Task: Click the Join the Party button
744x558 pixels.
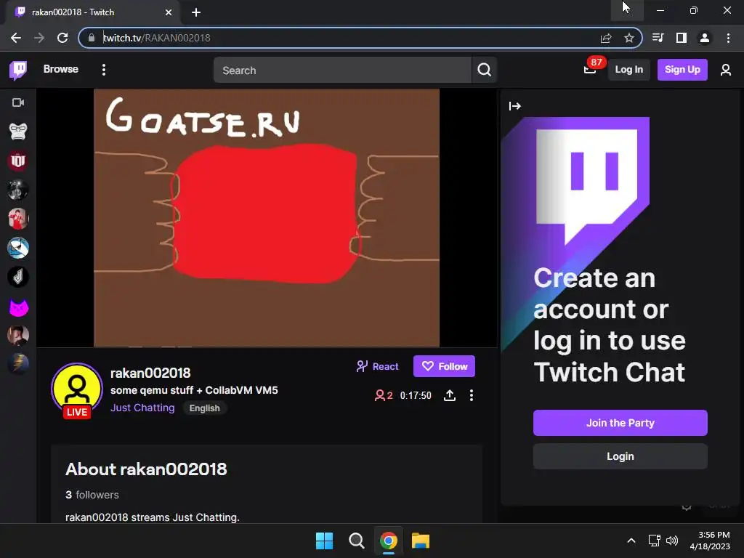Action: click(620, 423)
